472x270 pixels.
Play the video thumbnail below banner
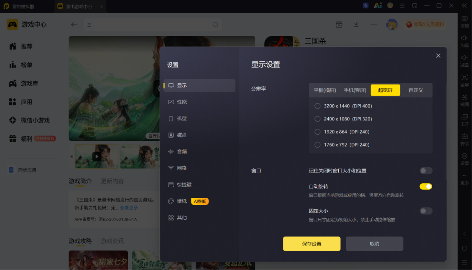96,156
